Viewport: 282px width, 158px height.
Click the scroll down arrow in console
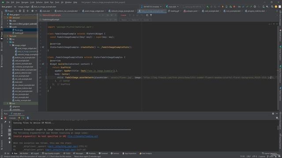pos(10,126)
